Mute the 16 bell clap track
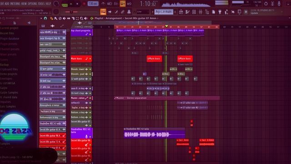The image size is (291, 164). click(90, 93)
